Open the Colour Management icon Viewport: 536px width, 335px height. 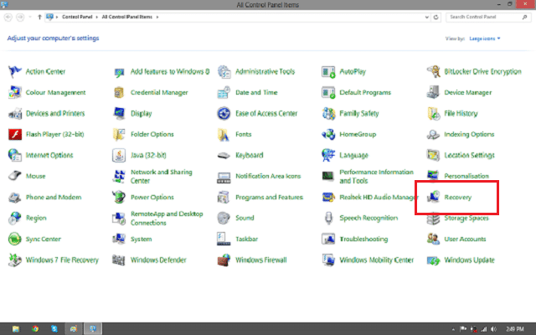[15, 93]
